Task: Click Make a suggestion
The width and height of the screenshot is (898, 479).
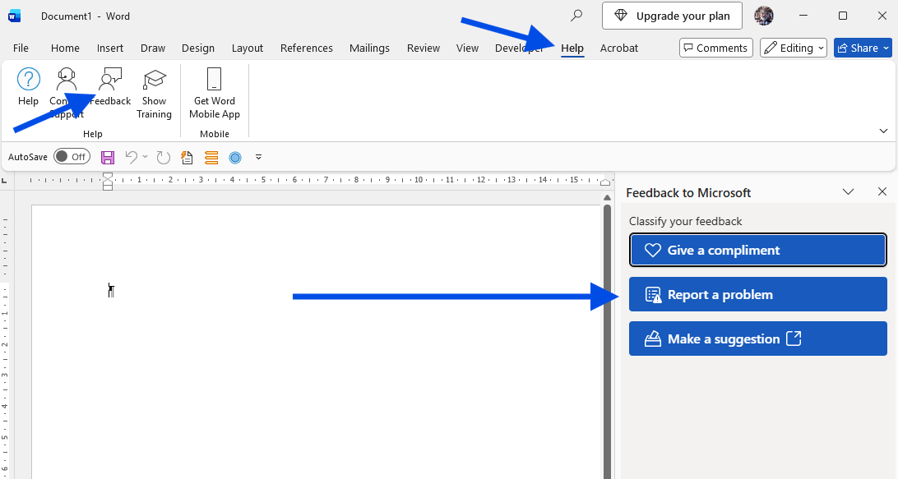Action: tap(757, 339)
